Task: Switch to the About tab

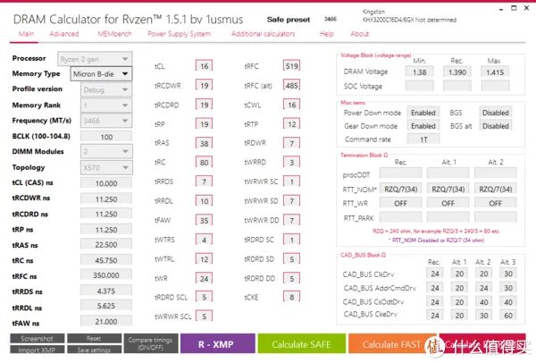Action: tap(359, 33)
